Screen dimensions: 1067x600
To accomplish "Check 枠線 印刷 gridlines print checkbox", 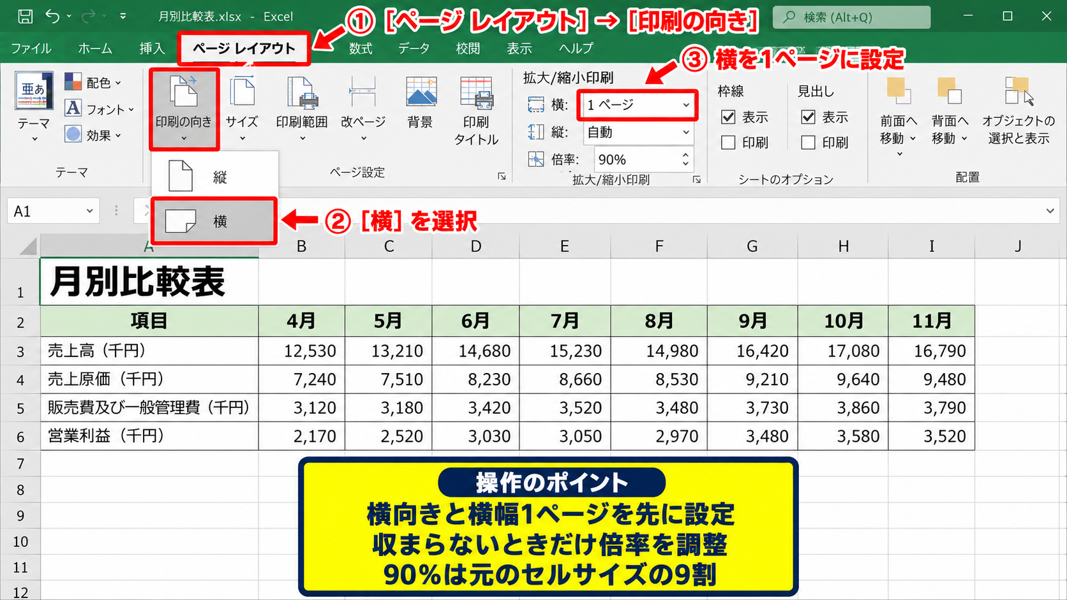I will (728, 143).
